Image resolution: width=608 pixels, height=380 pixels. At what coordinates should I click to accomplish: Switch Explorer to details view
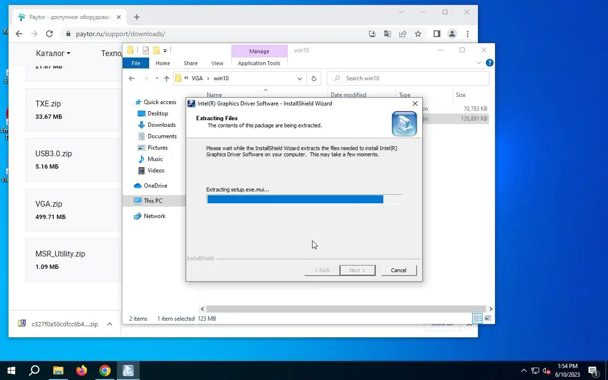click(x=478, y=318)
